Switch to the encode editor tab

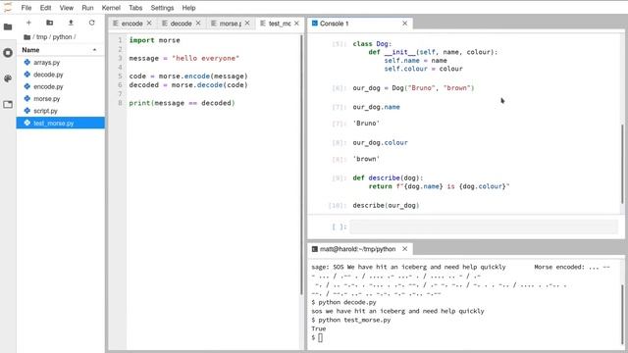pyautogui.click(x=131, y=24)
